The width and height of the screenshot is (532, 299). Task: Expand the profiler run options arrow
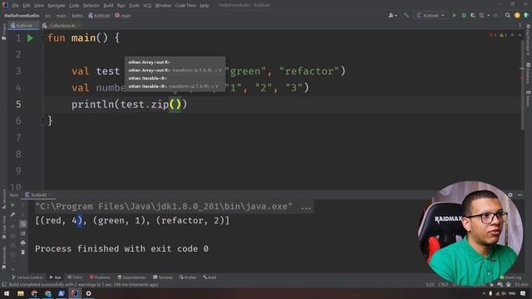coord(489,15)
